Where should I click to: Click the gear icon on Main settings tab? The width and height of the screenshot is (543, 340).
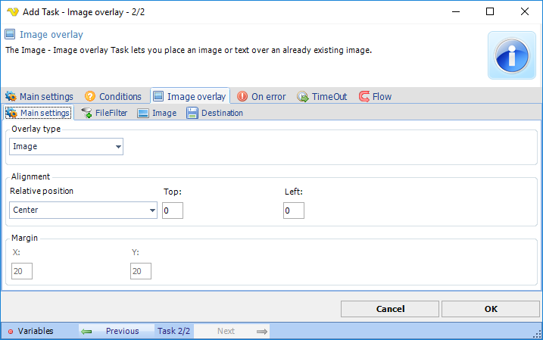pyautogui.click(x=11, y=96)
